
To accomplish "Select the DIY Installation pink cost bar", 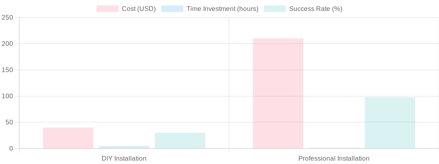I will pyautogui.click(x=68, y=138).
